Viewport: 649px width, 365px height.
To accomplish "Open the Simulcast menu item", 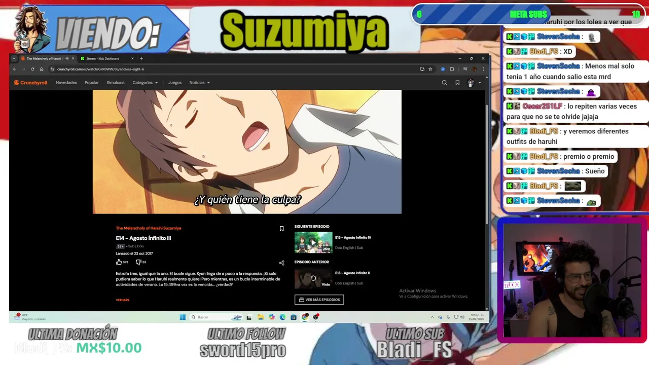I will click(x=116, y=83).
